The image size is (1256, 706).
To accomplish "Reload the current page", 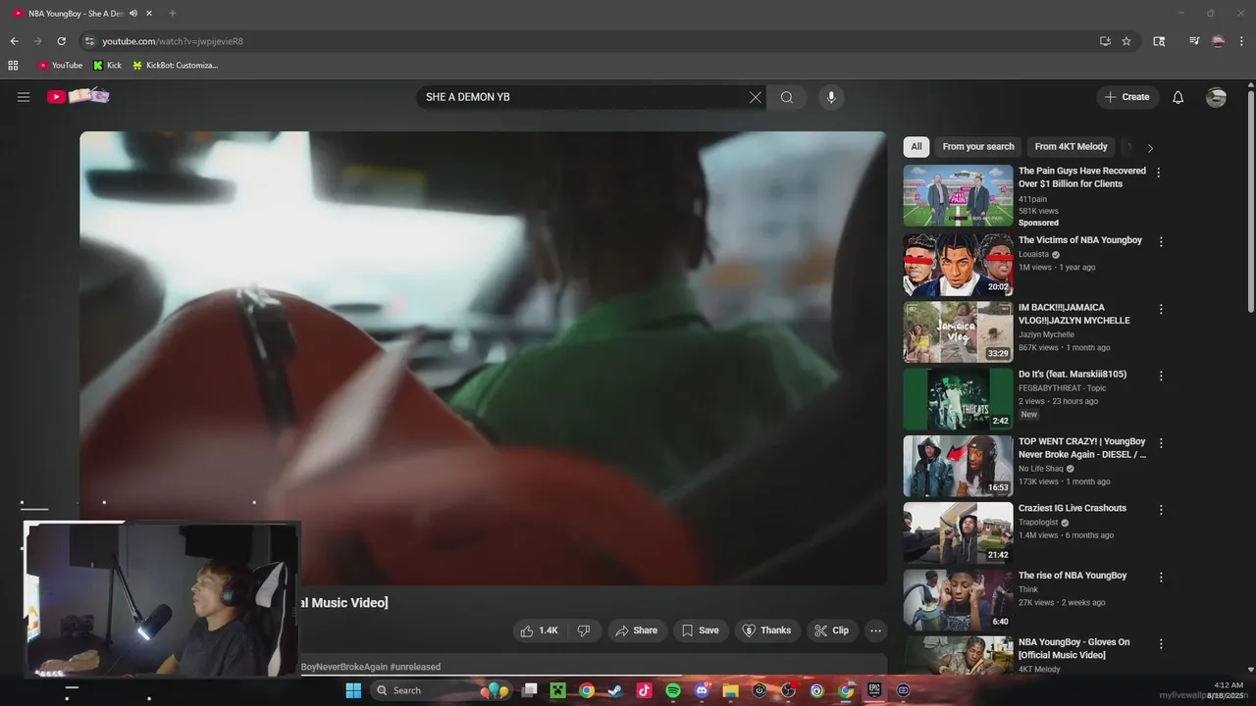I will coord(61,41).
